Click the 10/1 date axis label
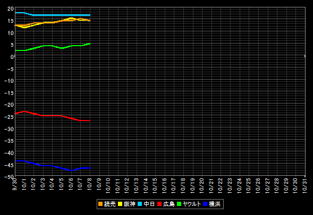The image size is (313, 215). pyautogui.click(x=24, y=184)
